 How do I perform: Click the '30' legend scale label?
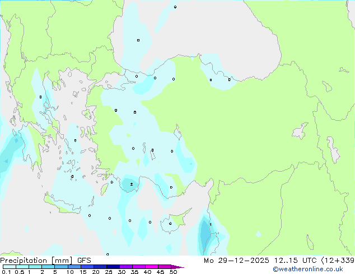122,272
